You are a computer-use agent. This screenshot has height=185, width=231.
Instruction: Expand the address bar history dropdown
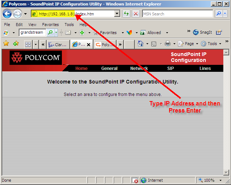coord(117,14)
